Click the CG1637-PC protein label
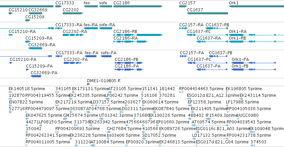 (x=200, y=60)
